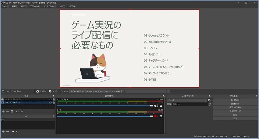Pop out the ソース dock panel
This screenshot has width=259, height=139.
[53, 96]
